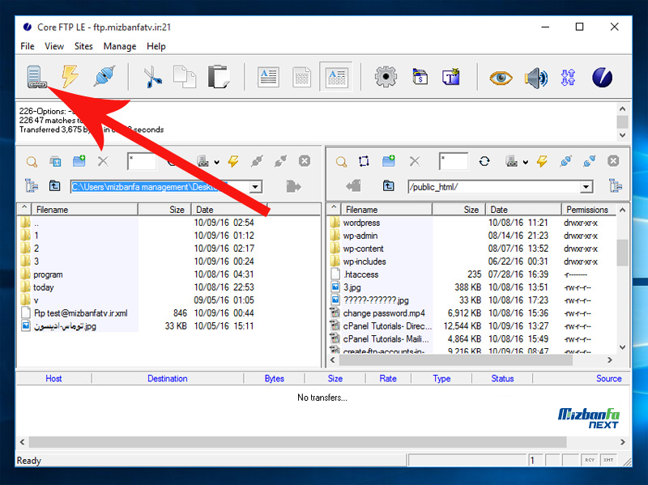Click the local pane up-directory icon

coord(54,186)
